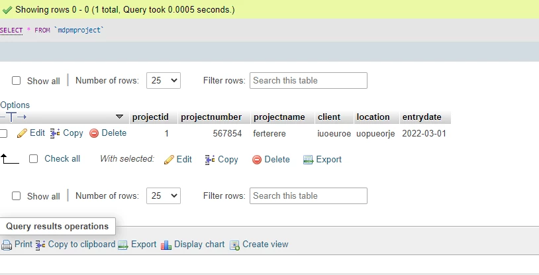The width and height of the screenshot is (539, 275).
Task: Click the Edit link in row 1
Action: 37,133
